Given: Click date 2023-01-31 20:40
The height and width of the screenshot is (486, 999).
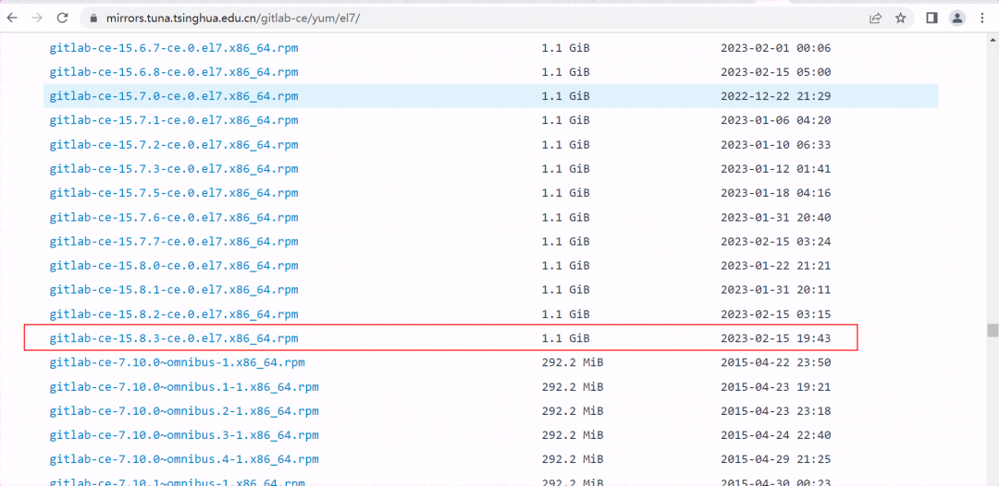Looking at the screenshot, I should [x=775, y=217].
